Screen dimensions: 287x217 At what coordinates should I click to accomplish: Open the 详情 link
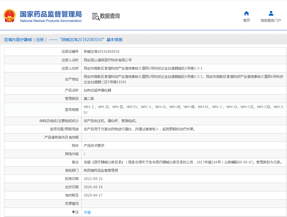coord(87,212)
